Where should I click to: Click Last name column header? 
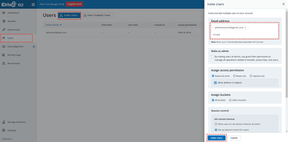(x=133, y=25)
